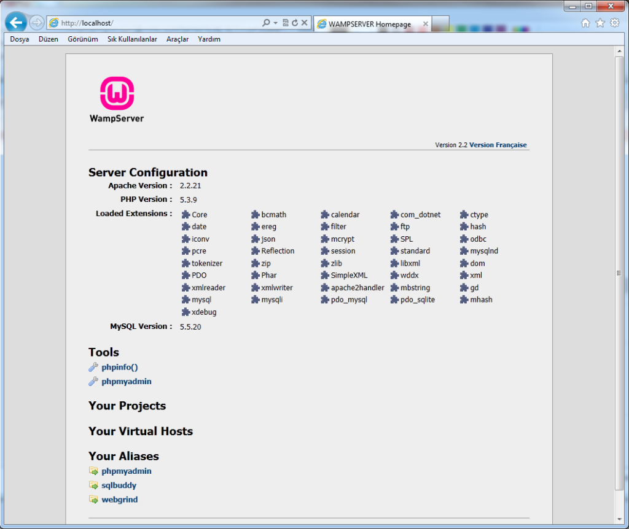629x529 pixels.
Task: Open the Araçlar menu
Action: point(177,39)
